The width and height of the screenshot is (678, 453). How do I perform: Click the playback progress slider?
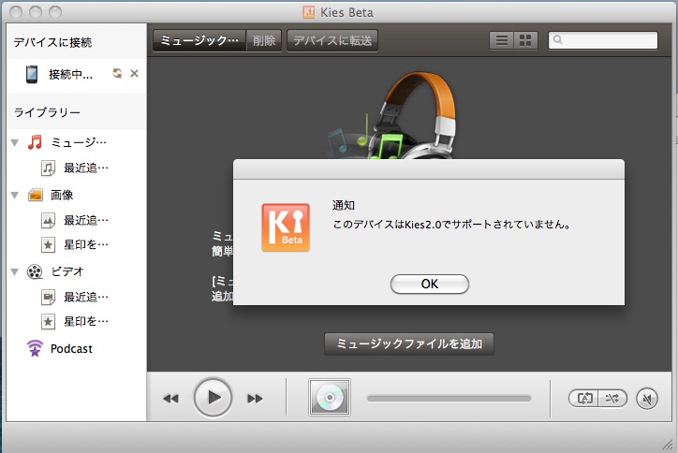(449, 398)
